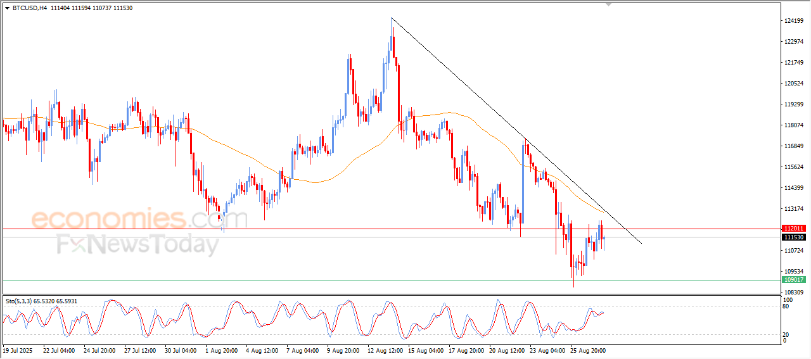Image resolution: width=811 pixels, height=359 pixels.
Task: Click the 116849 price axis label
Action: point(794,146)
